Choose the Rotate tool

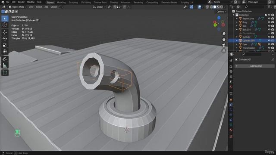coord(5,38)
